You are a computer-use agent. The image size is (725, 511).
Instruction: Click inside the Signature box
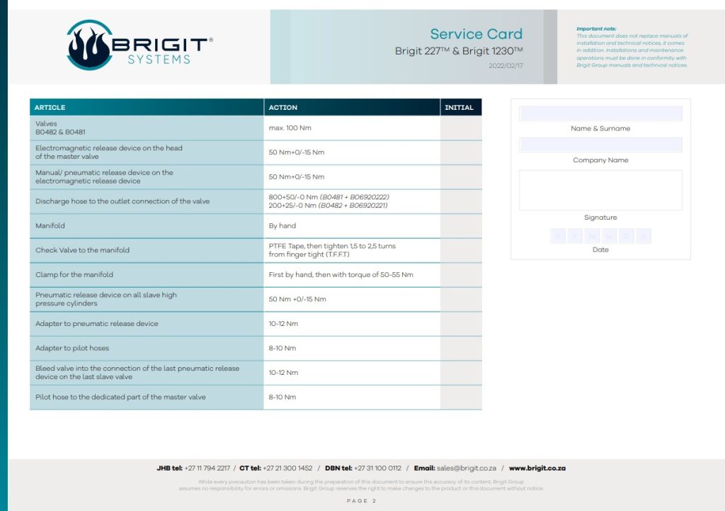(600, 190)
